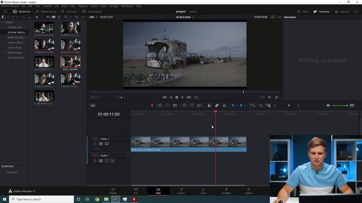Click the Insert Clip icon

coord(184,105)
